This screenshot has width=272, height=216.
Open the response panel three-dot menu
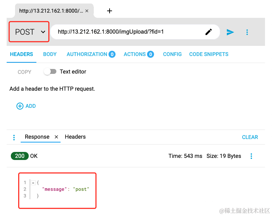pyautogui.click(x=14, y=138)
